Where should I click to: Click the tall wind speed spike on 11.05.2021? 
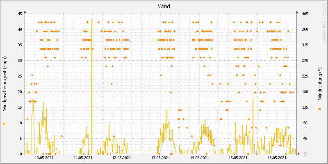(x=92, y=87)
